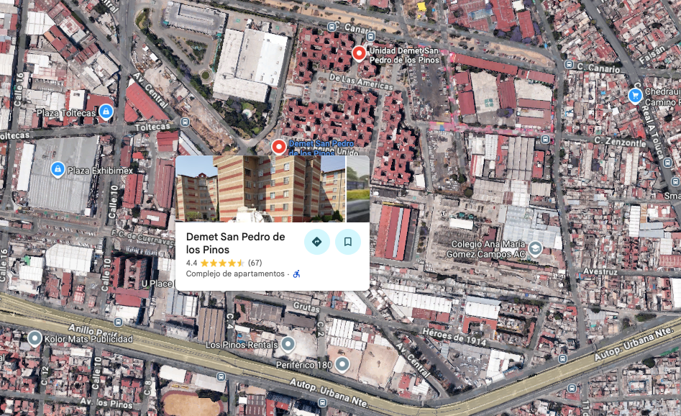Select the Periférico 180 location pin
Screen dimensions: 681x416
(x=342, y=364)
